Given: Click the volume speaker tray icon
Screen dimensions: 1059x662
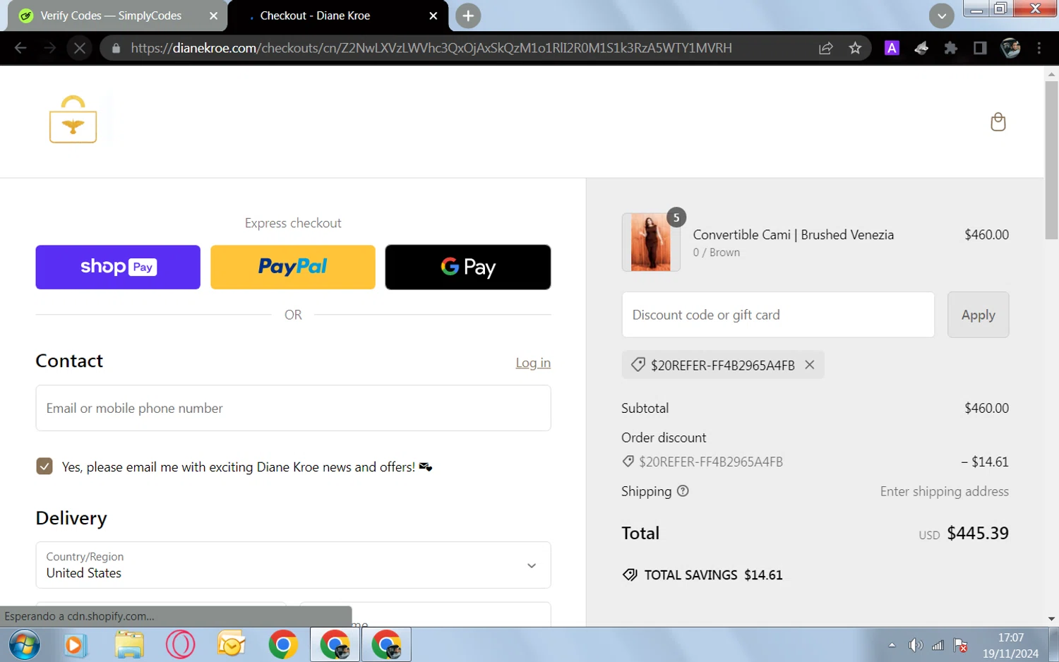Looking at the screenshot, I should 915,645.
